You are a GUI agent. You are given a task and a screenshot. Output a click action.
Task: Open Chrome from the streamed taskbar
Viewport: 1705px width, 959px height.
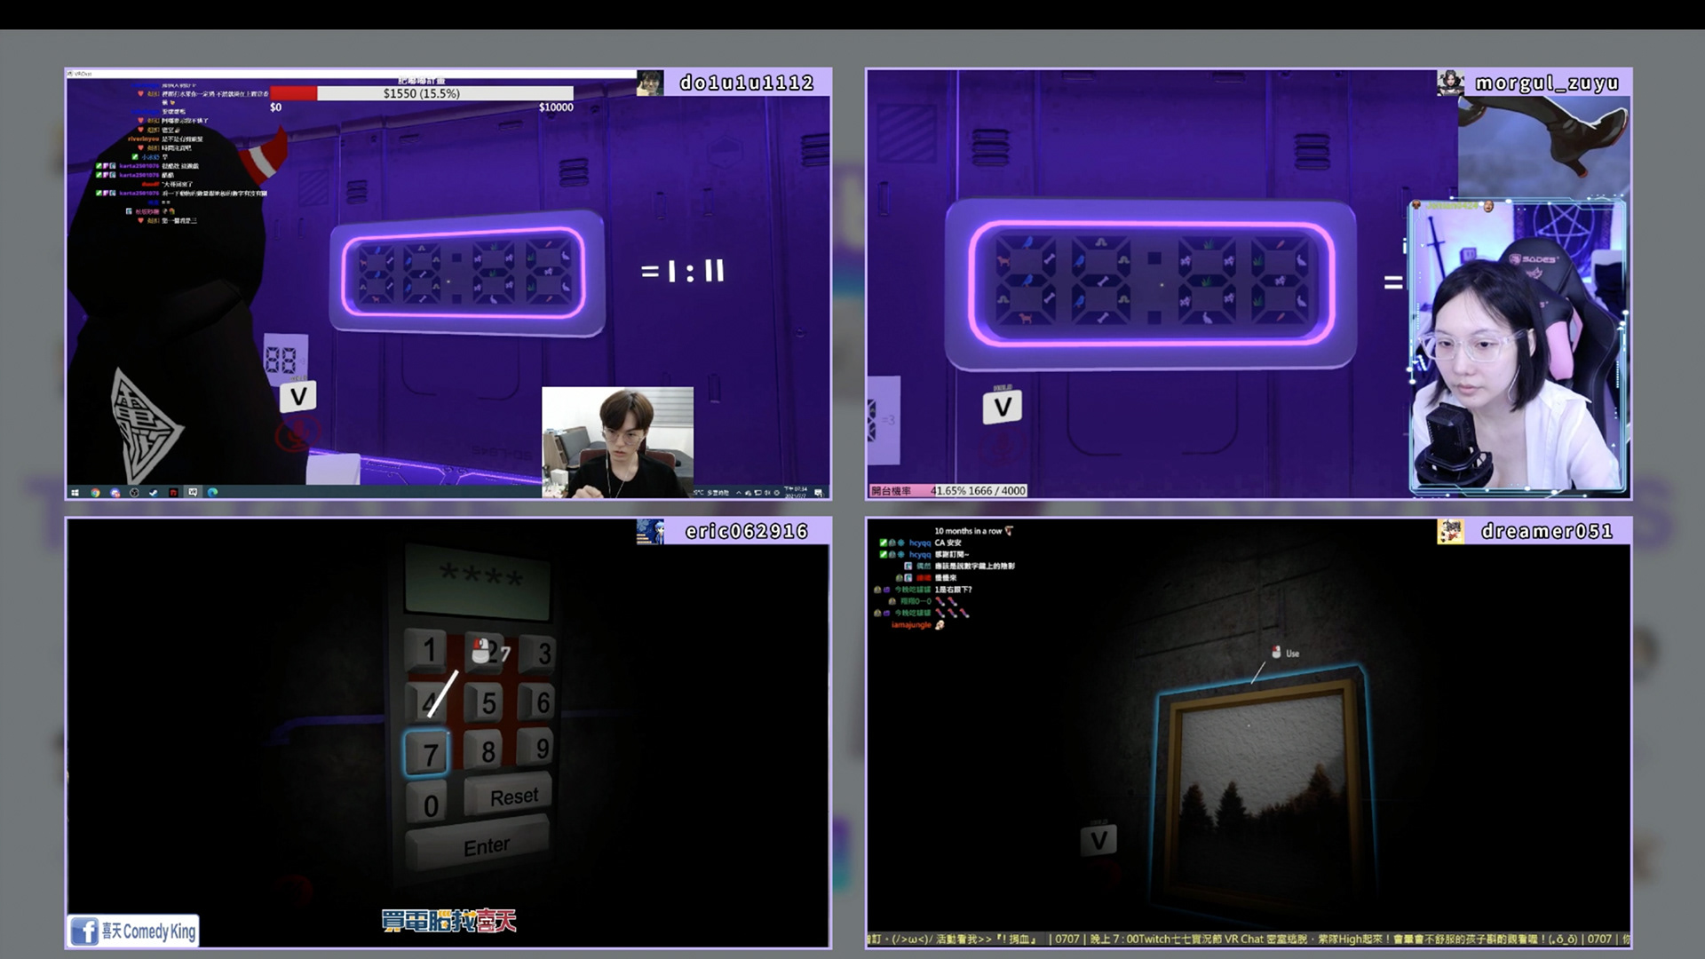coord(95,493)
